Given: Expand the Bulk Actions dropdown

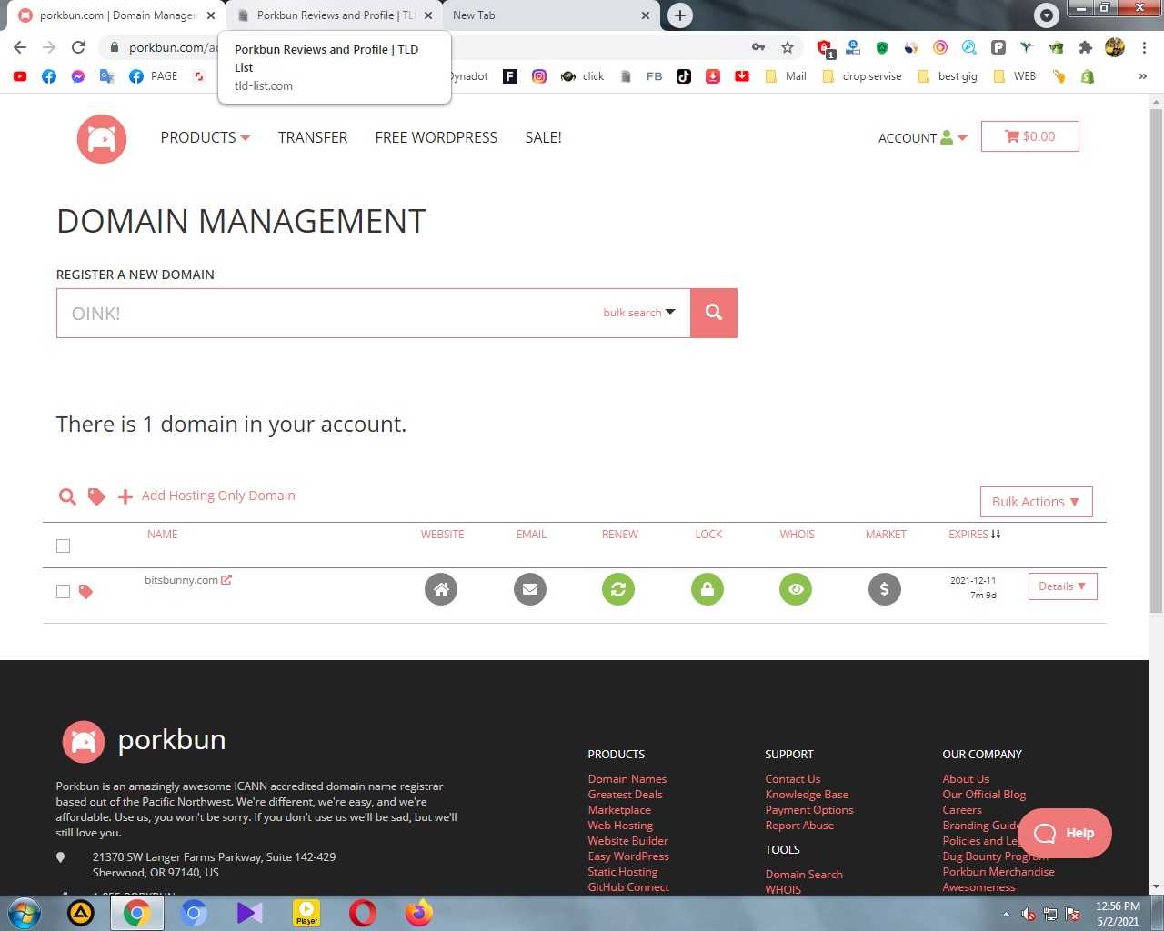Looking at the screenshot, I should [1036, 502].
